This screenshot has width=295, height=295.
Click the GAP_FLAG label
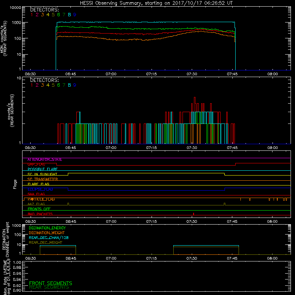point(36,164)
